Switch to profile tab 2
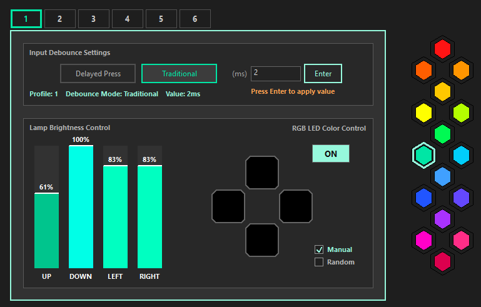This screenshot has height=307, width=481. click(x=60, y=19)
